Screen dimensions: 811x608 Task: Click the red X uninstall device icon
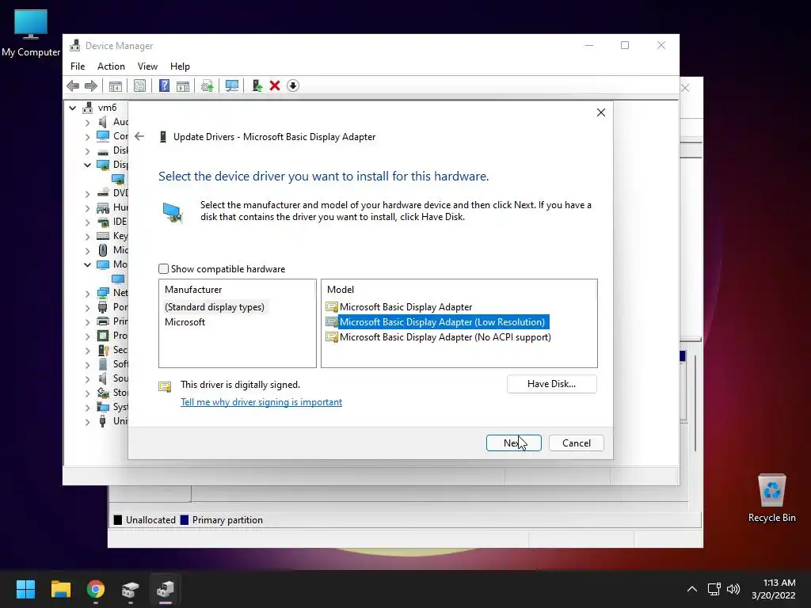[x=275, y=85]
